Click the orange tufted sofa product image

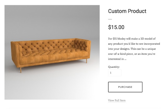(x=52, y=52)
